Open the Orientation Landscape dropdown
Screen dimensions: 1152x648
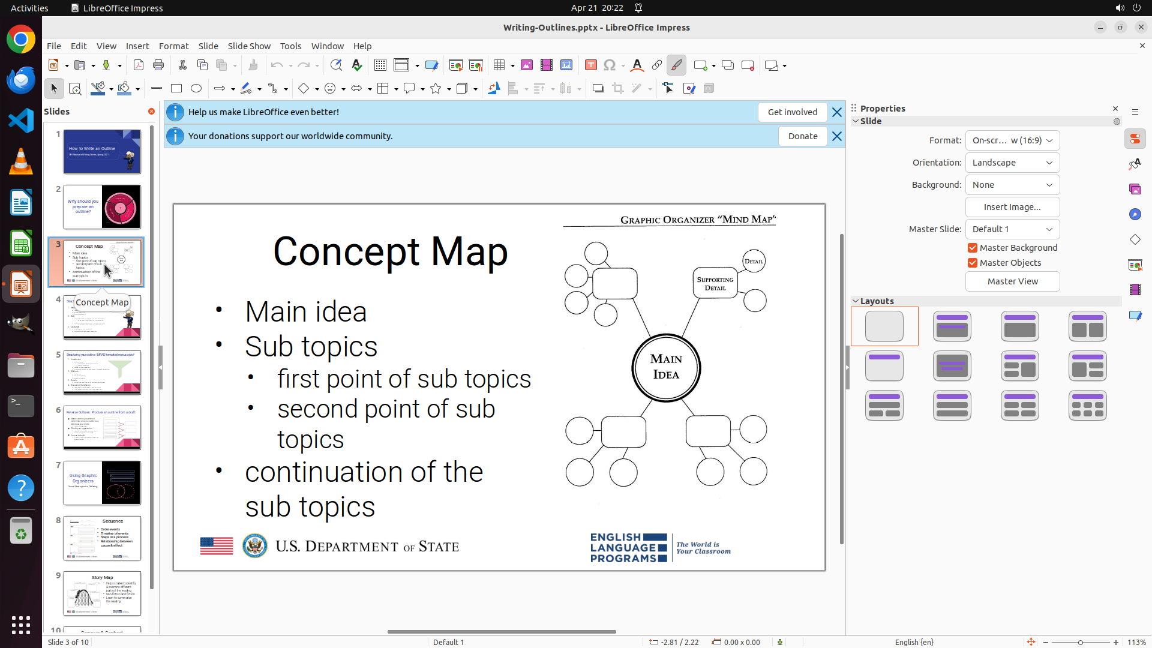coord(1012,163)
